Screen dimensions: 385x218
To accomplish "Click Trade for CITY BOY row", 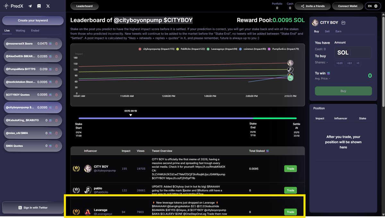I will (290, 169).
